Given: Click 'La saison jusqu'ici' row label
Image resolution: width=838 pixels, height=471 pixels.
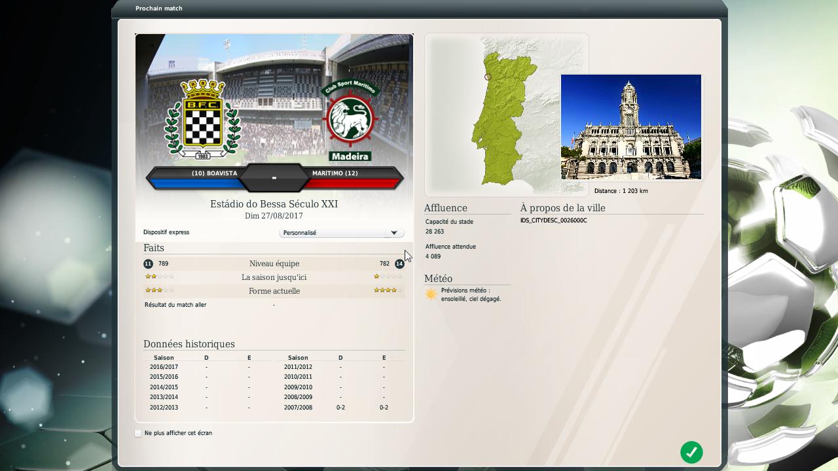Looking at the screenshot, I should click(x=274, y=277).
